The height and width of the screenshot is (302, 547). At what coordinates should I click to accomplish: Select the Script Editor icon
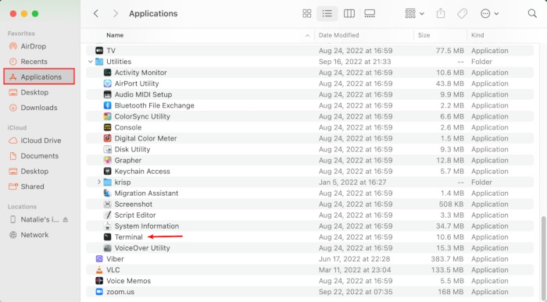(108, 215)
